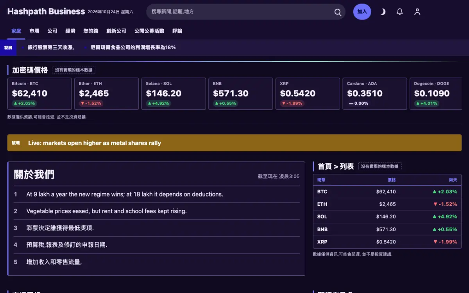The height and width of the screenshot is (293, 469).
Task: Open story about vegetable prices easing
Action: 107,211
